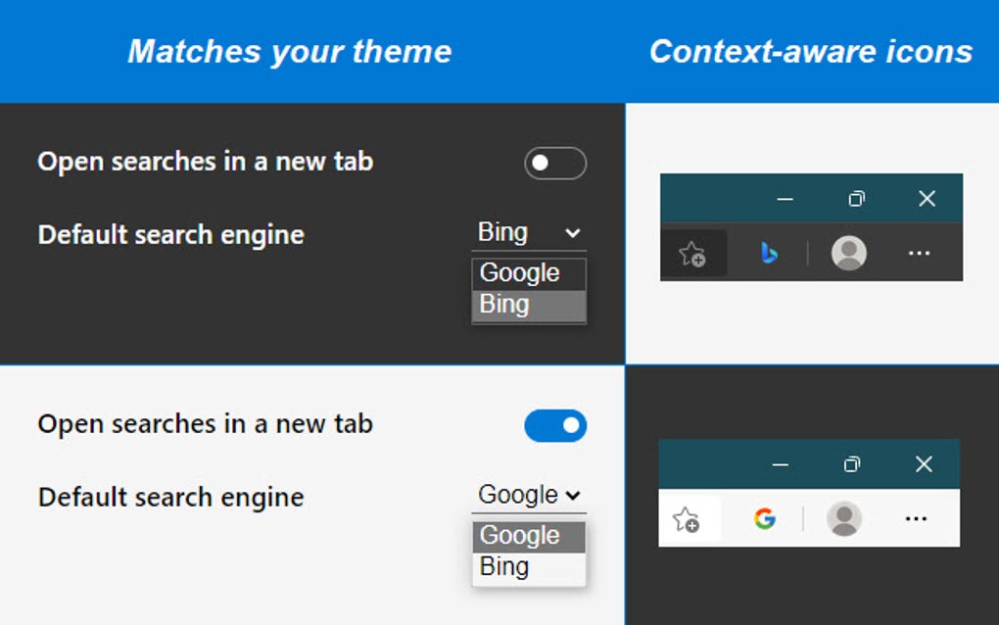Open profile avatar in light toolbar
The image size is (999, 625).
[x=843, y=518]
